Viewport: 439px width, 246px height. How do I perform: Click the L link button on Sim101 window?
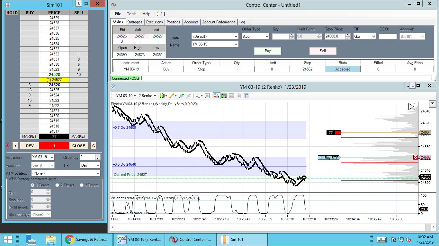point(79,4)
